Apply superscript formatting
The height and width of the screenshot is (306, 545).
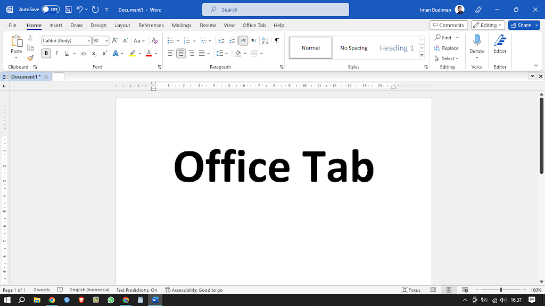tap(104, 54)
